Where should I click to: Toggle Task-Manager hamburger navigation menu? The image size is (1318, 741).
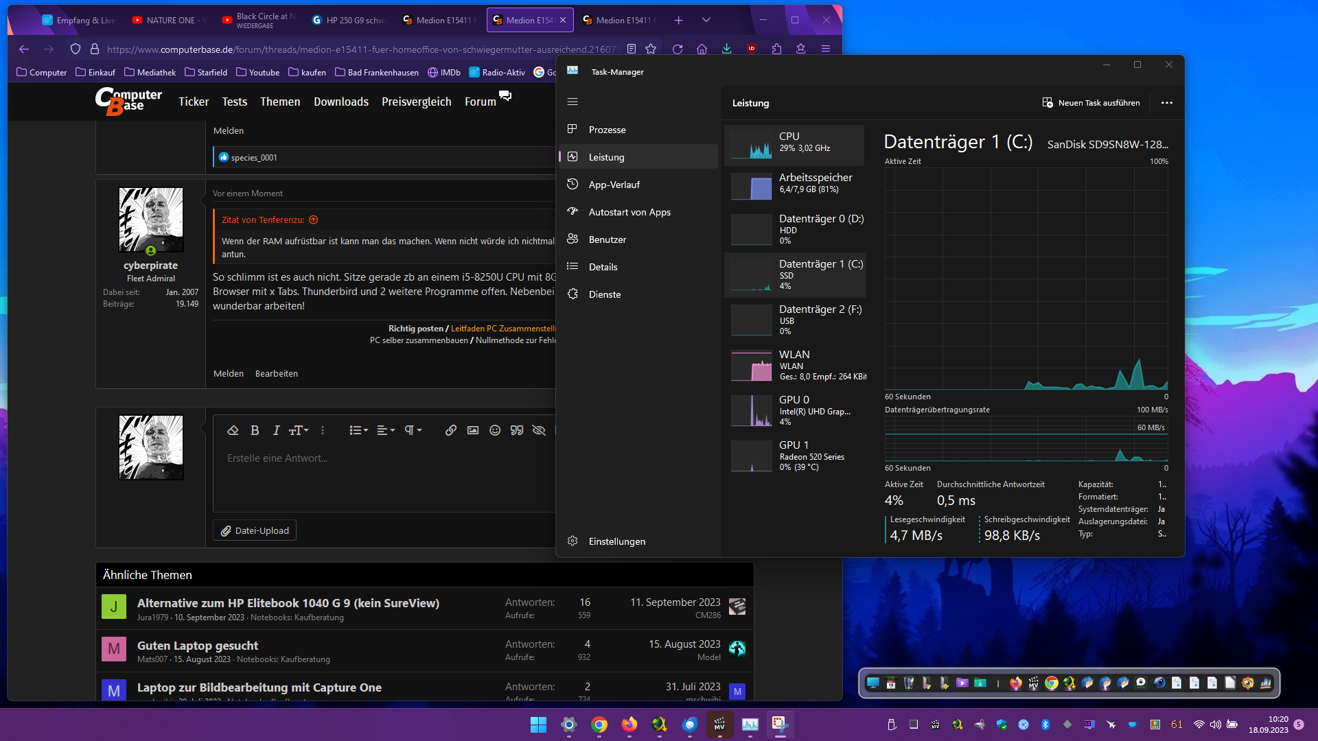pos(573,102)
